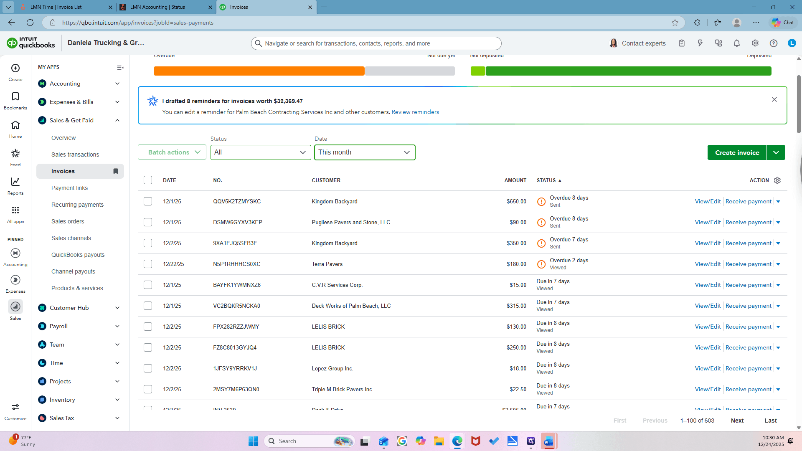The height and width of the screenshot is (451, 802).
Task: Expand the Payroll section
Action: pos(117,326)
